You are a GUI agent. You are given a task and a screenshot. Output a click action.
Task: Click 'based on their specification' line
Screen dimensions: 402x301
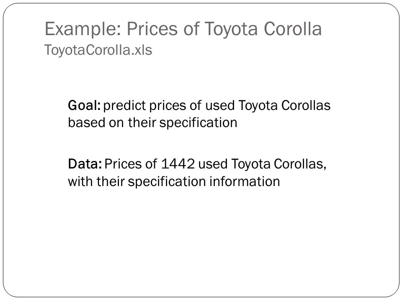[152, 123]
